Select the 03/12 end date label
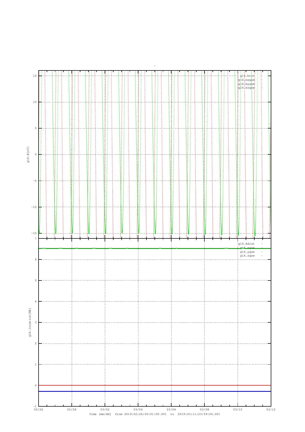The width and height of the screenshot is (305, 432). (x=271, y=409)
